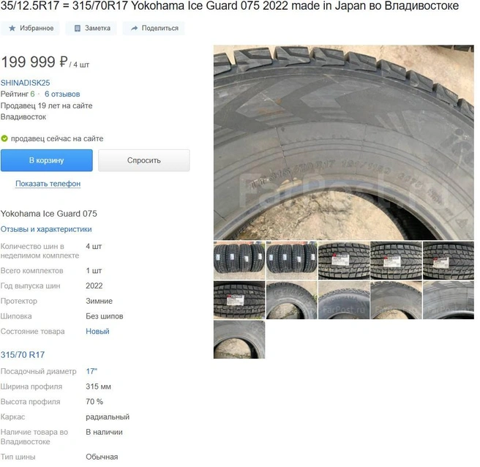Screen dimensions: 480x467
Task: Select fourth thumbnail in second row
Action: pos(396,300)
